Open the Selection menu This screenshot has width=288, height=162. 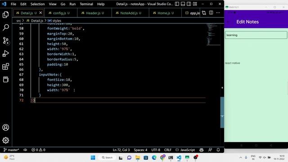click(37, 4)
